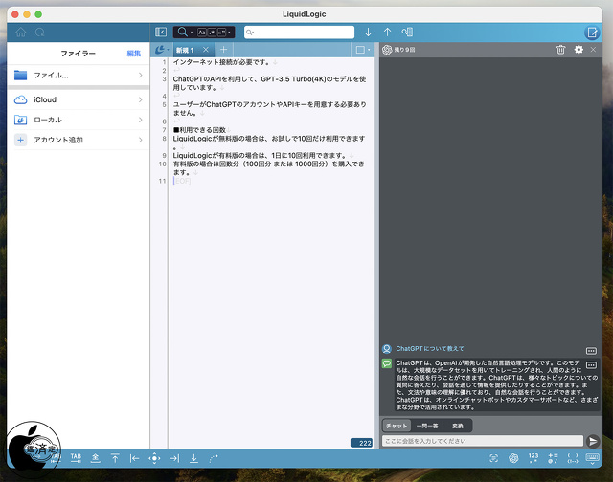Send the chat message with paper plane
The height and width of the screenshot is (482, 613).
(x=593, y=441)
